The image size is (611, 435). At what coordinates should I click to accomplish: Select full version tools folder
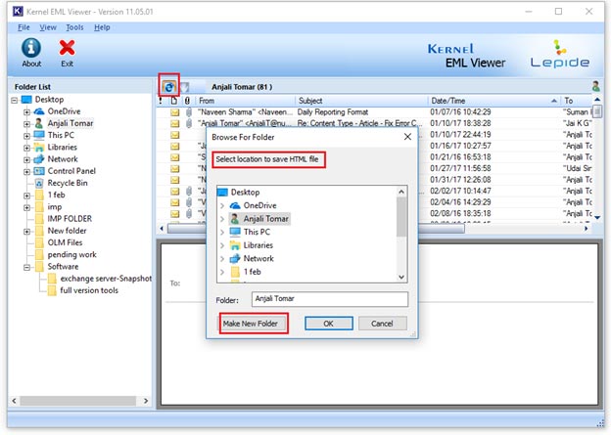[x=89, y=290]
